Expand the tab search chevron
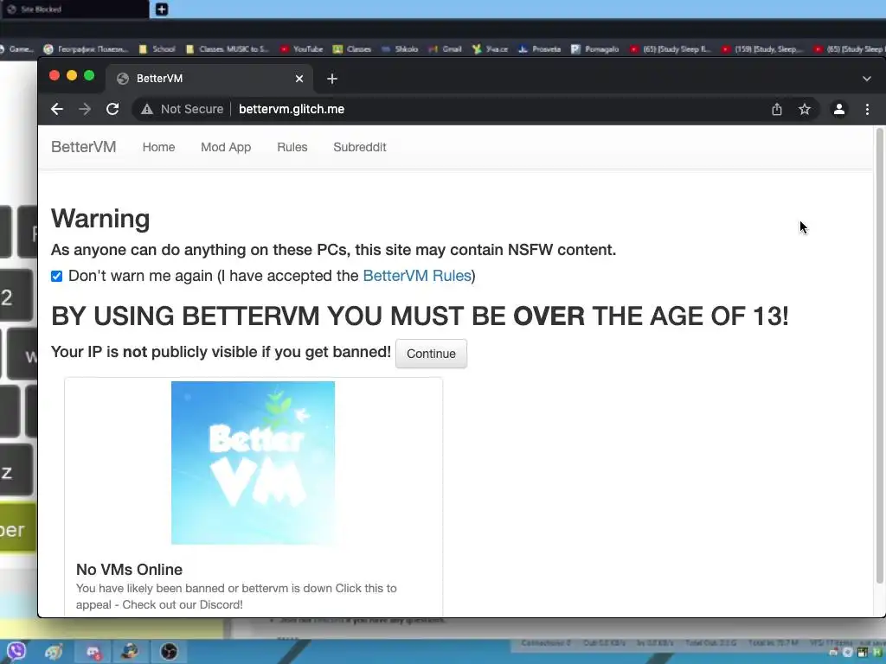This screenshot has height=664, width=886. pyautogui.click(x=867, y=79)
